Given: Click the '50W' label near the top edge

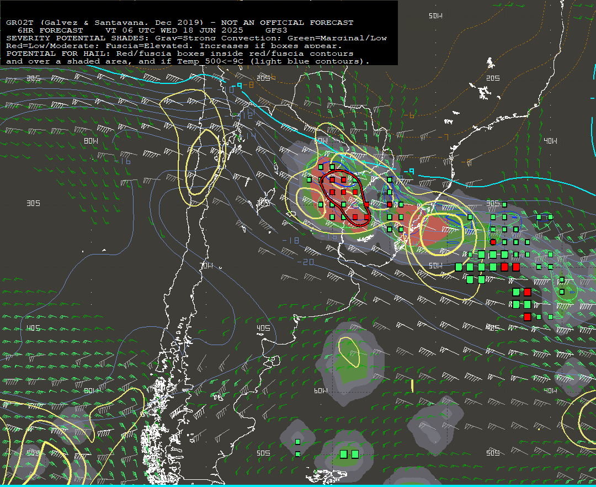Looking at the screenshot, I should (x=435, y=15).
